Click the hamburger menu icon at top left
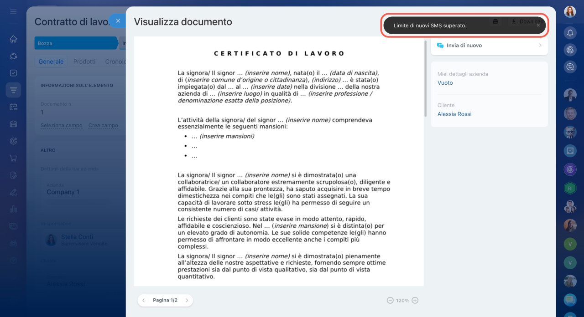 pos(13,11)
